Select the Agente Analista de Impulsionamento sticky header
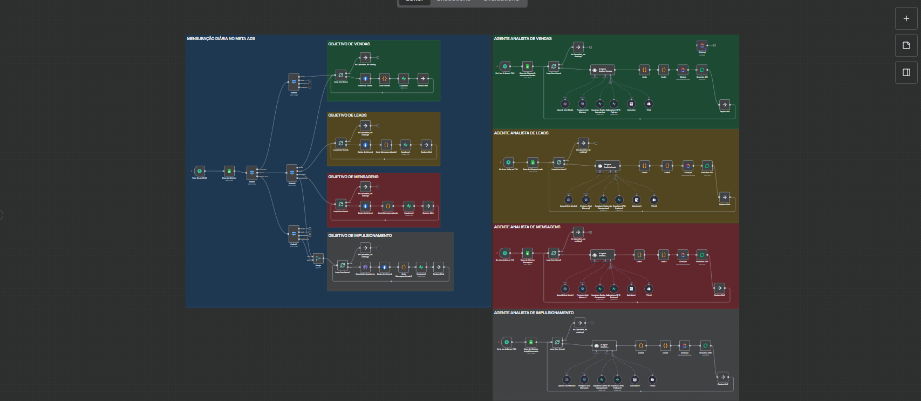921x401 pixels. [534, 313]
